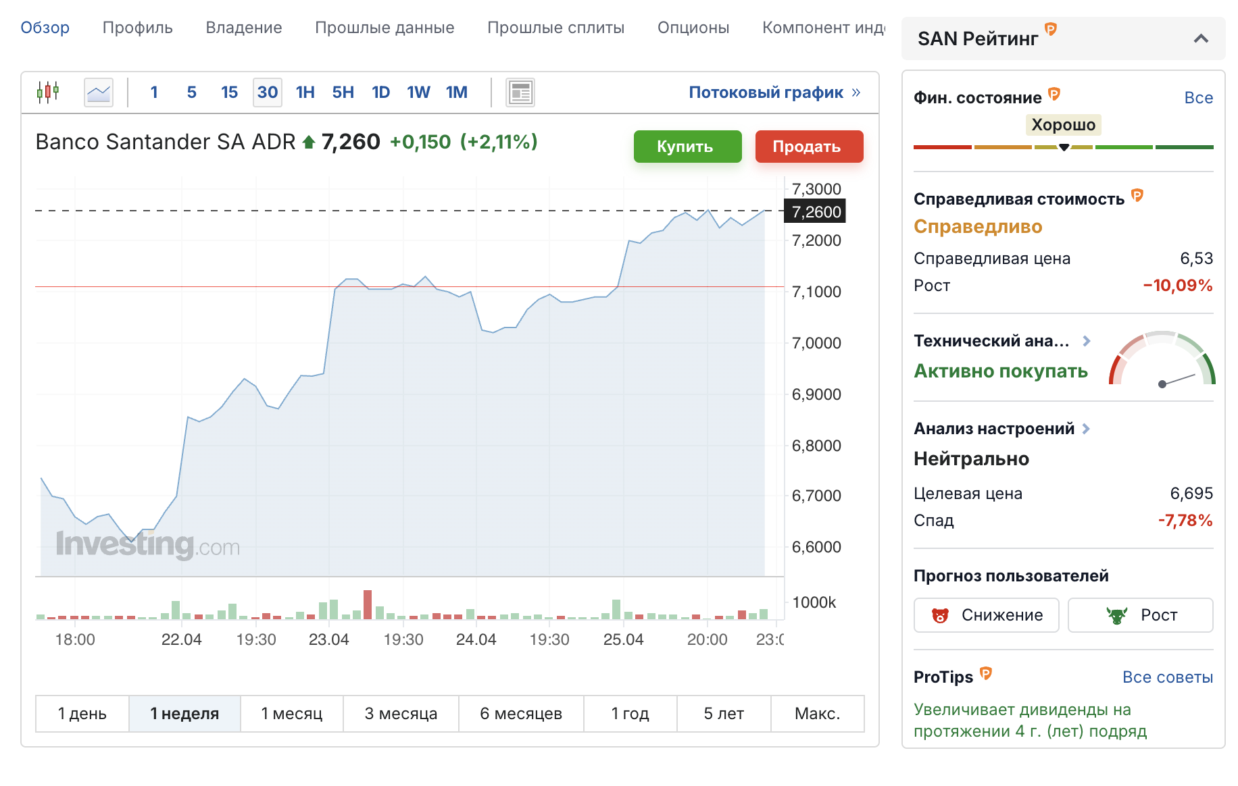
Task: Collapse the SAN Рейтинг panel
Action: pyautogui.click(x=1201, y=38)
